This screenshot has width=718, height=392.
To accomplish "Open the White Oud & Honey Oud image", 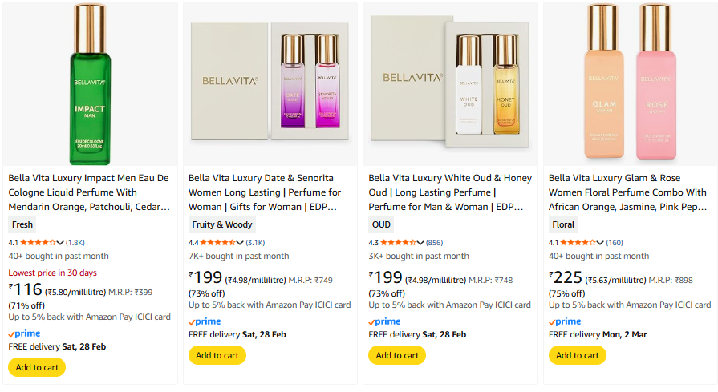I will (449, 83).
